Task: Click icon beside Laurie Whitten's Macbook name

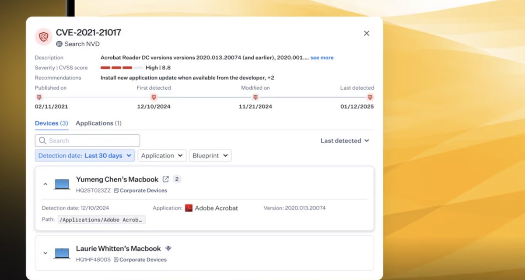Action: (168, 248)
